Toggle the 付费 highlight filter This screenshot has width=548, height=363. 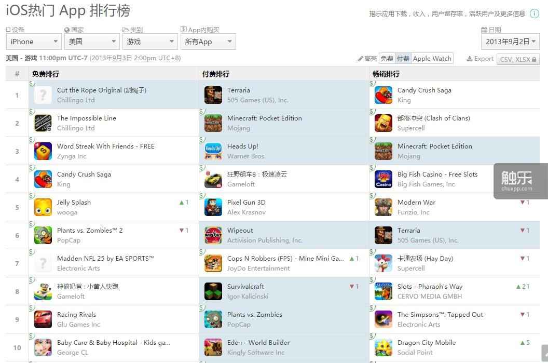pos(403,58)
